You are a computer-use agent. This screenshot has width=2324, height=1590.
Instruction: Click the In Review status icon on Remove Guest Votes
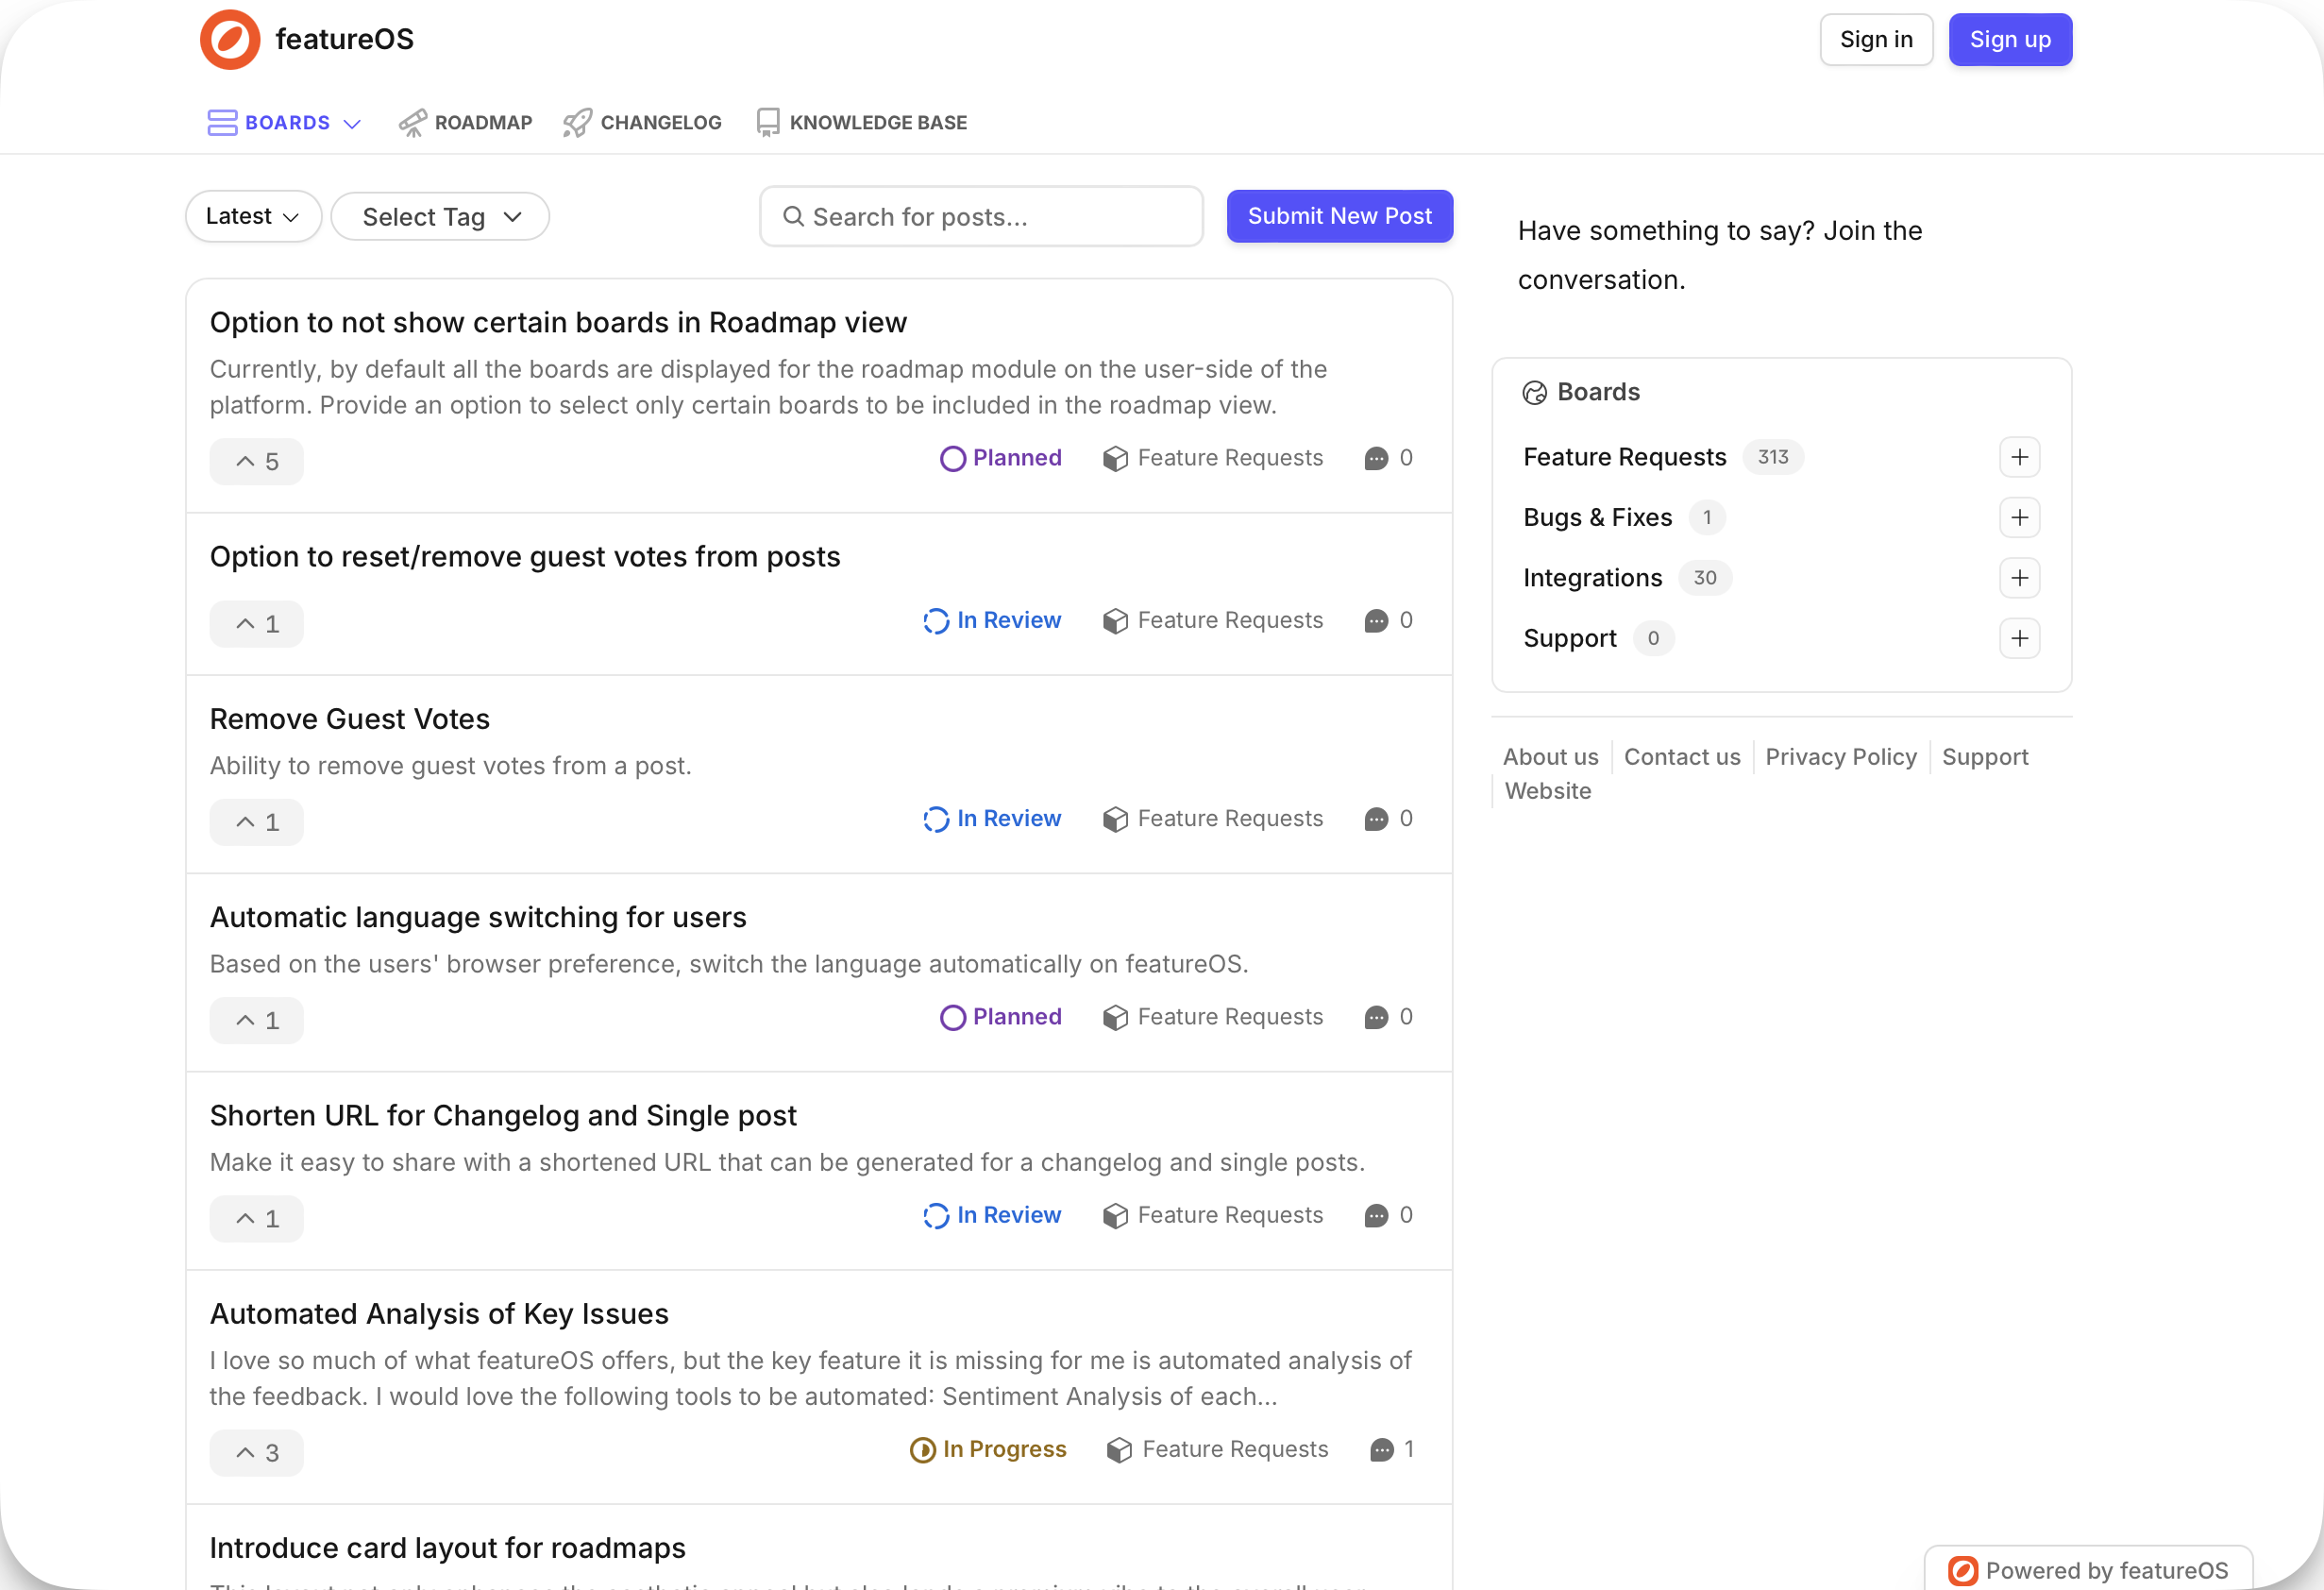[x=936, y=818]
